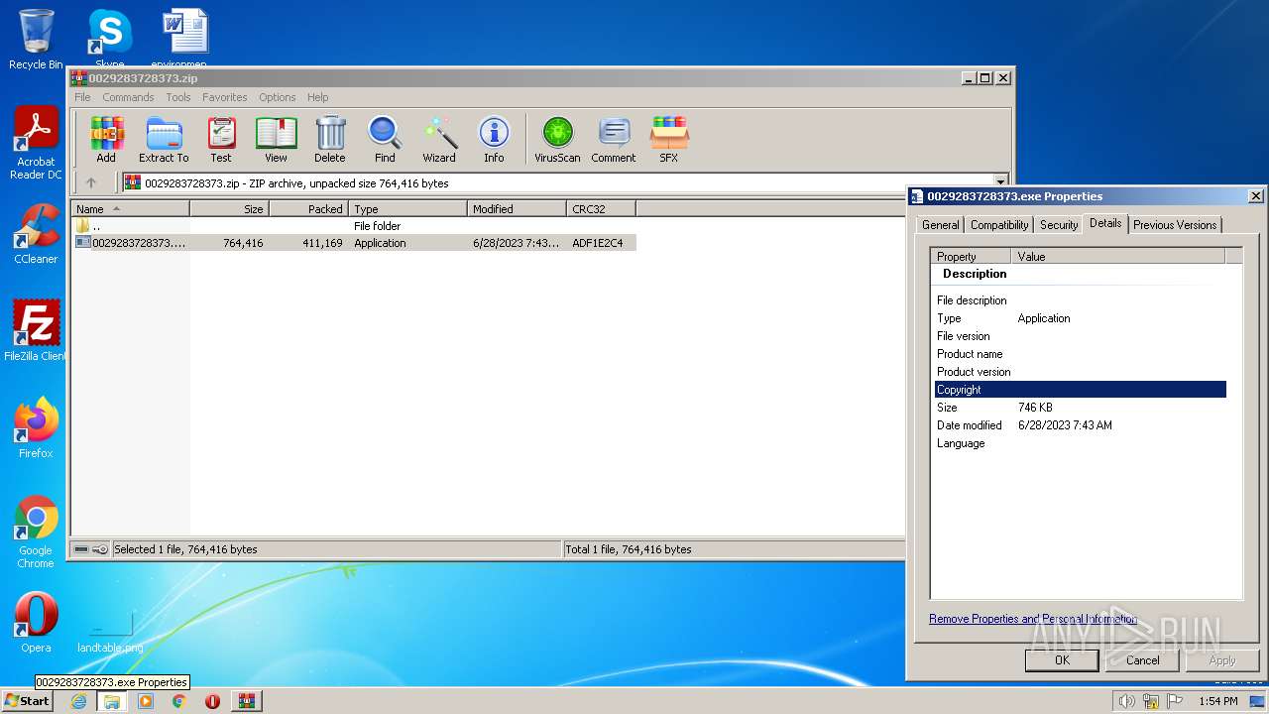Run the Test archive tool
Image resolution: width=1269 pixels, height=714 pixels.
tap(220, 139)
